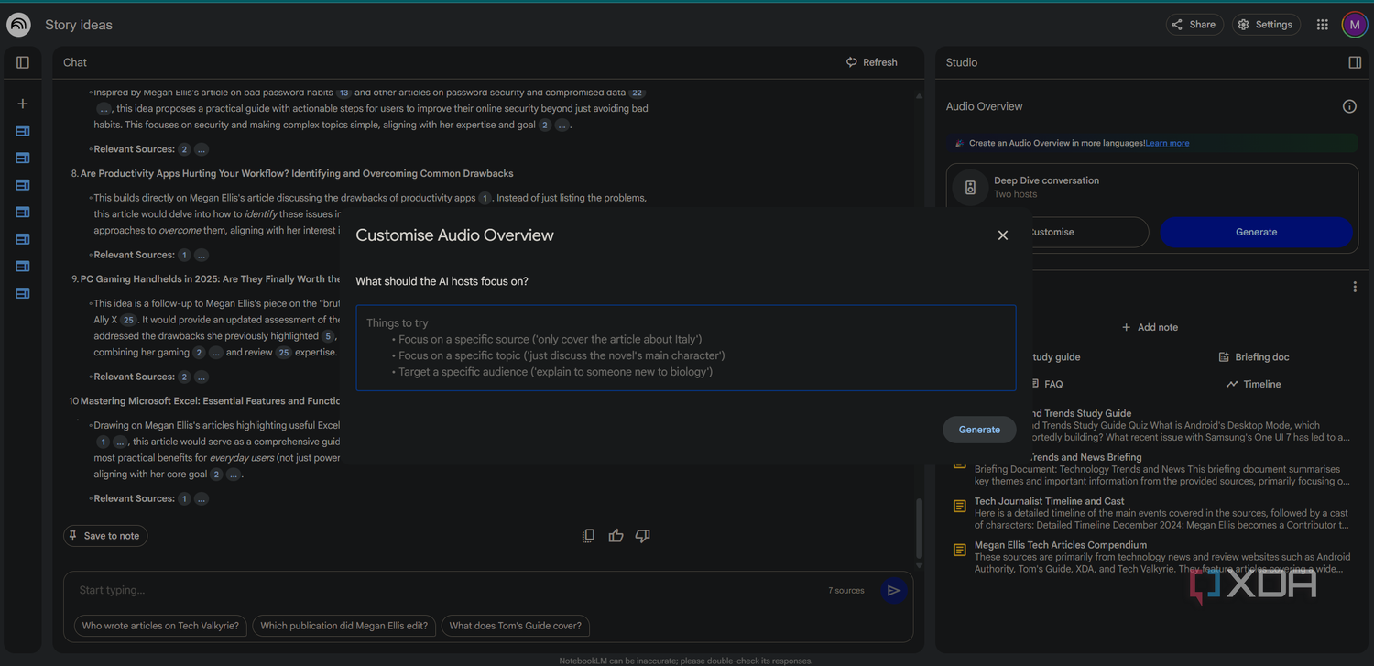Mark response with thumbs up
The image size is (1374, 666).
616,536
